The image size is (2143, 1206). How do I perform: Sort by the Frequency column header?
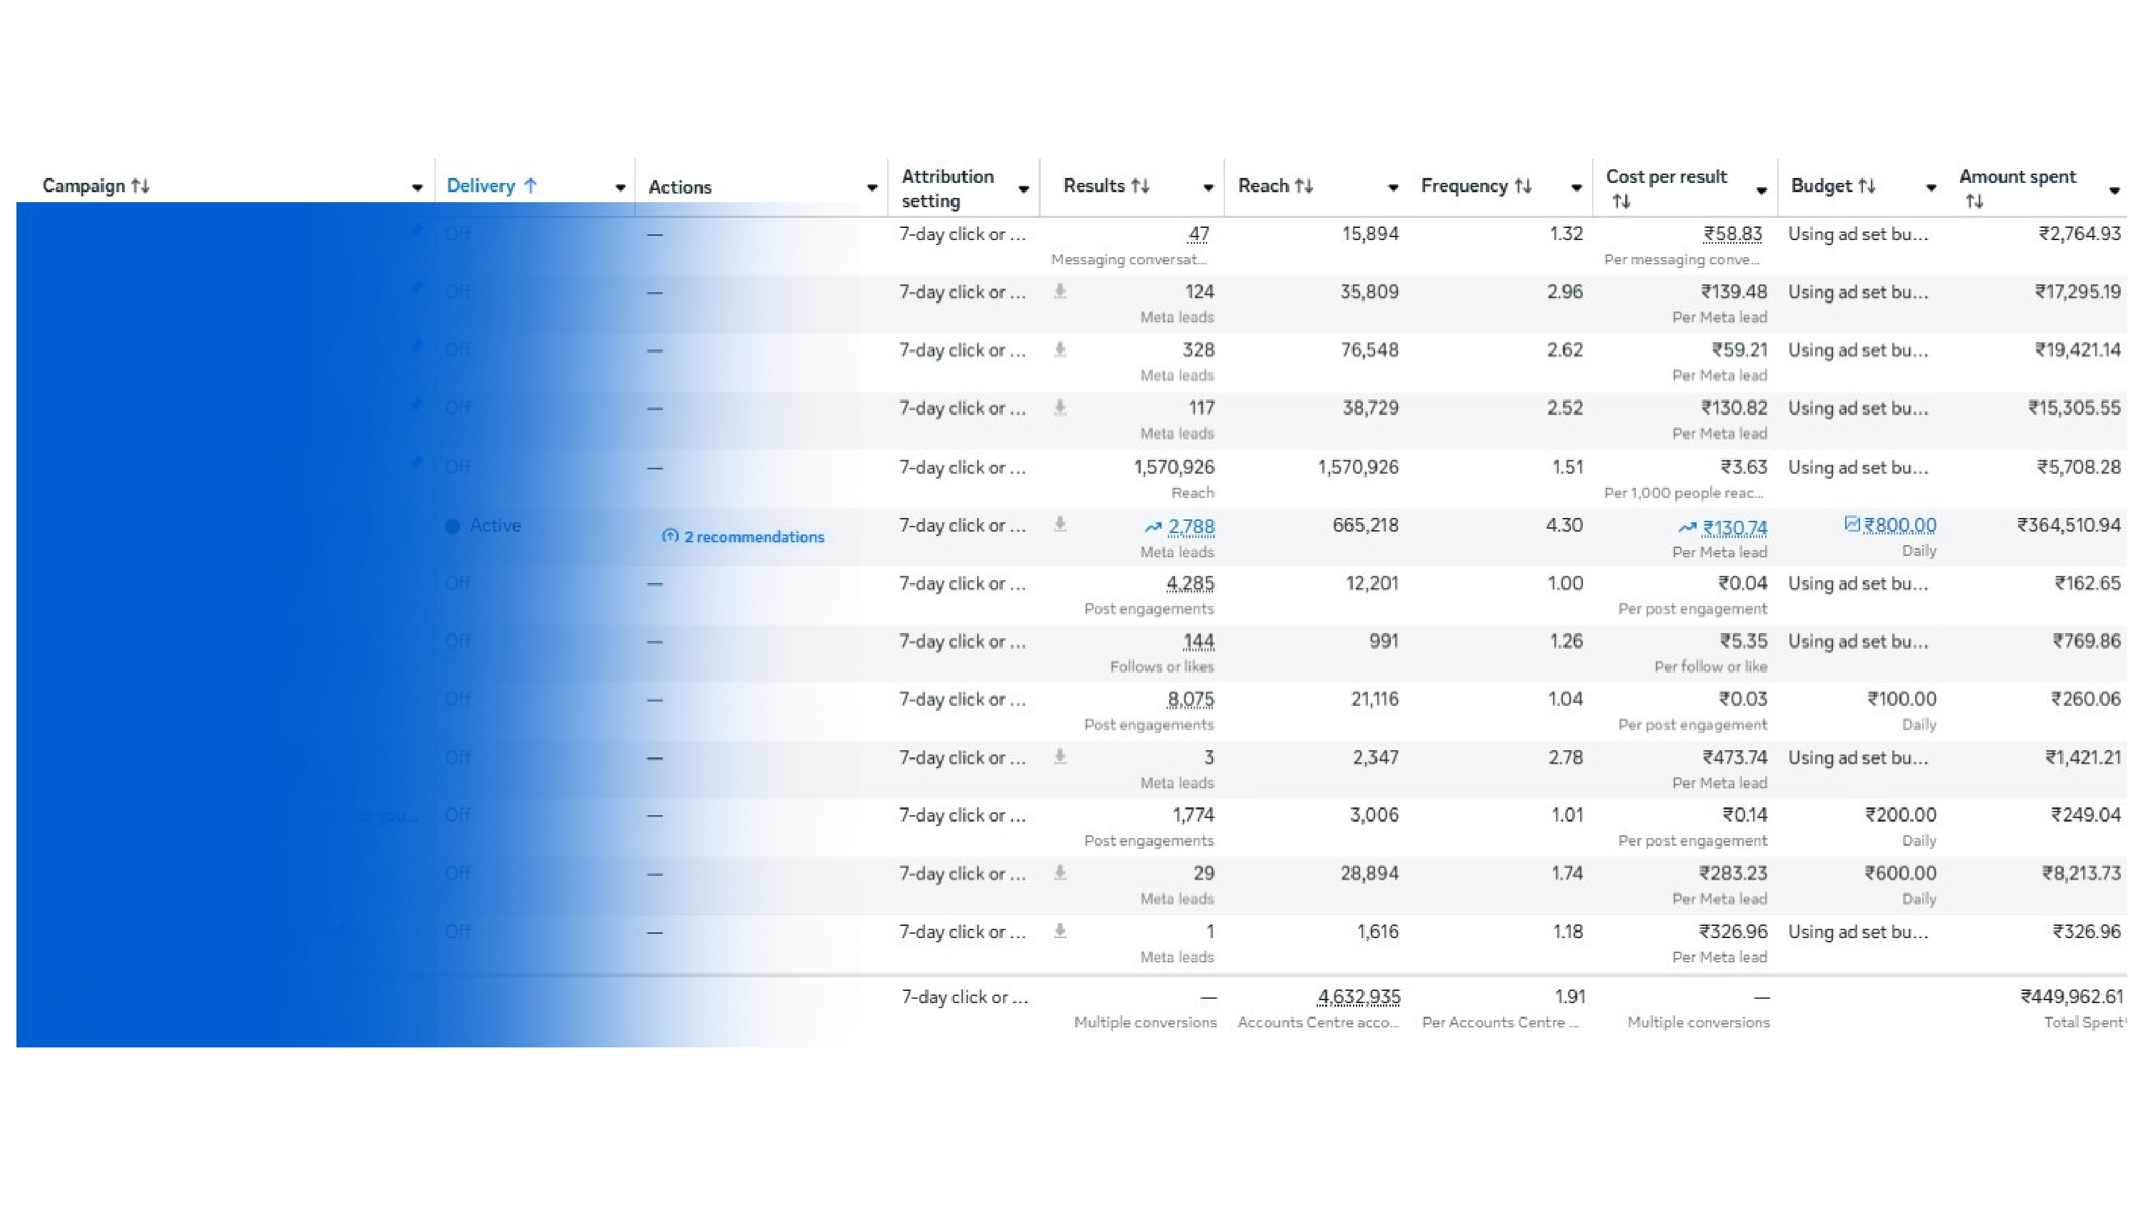(1477, 186)
